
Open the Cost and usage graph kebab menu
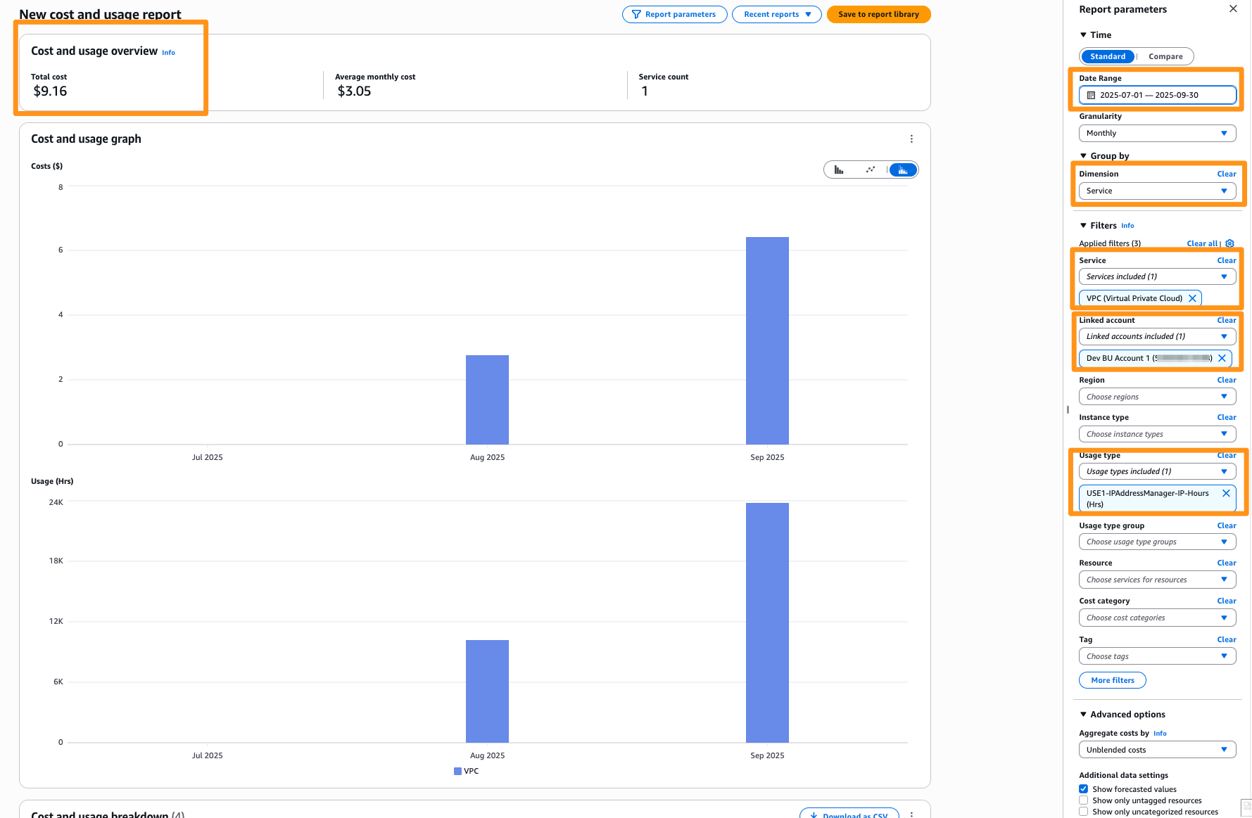point(911,139)
